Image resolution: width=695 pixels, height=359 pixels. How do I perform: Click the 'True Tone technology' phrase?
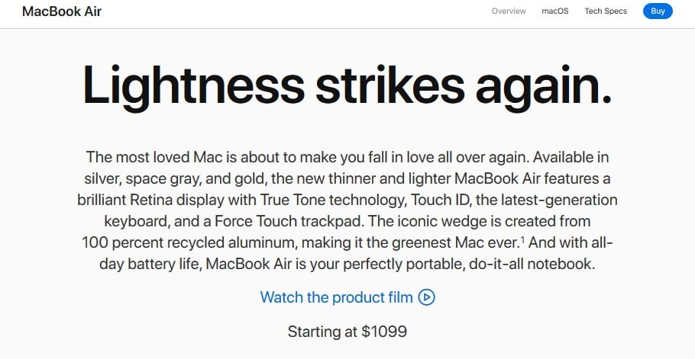point(333,200)
